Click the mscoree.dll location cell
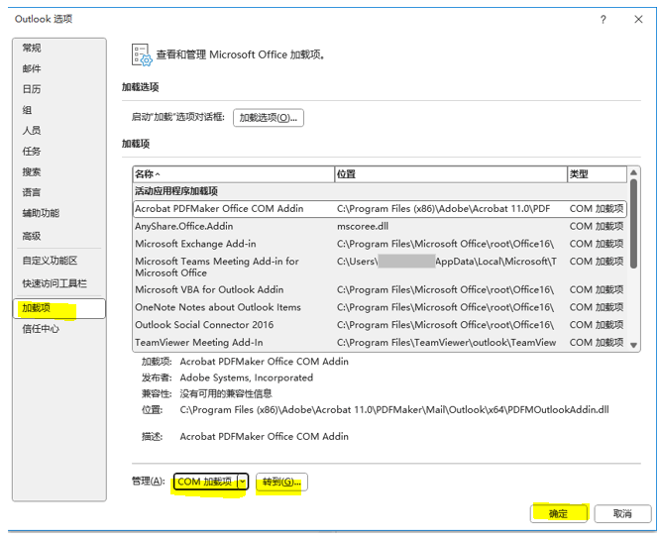660x540 pixels. click(363, 227)
